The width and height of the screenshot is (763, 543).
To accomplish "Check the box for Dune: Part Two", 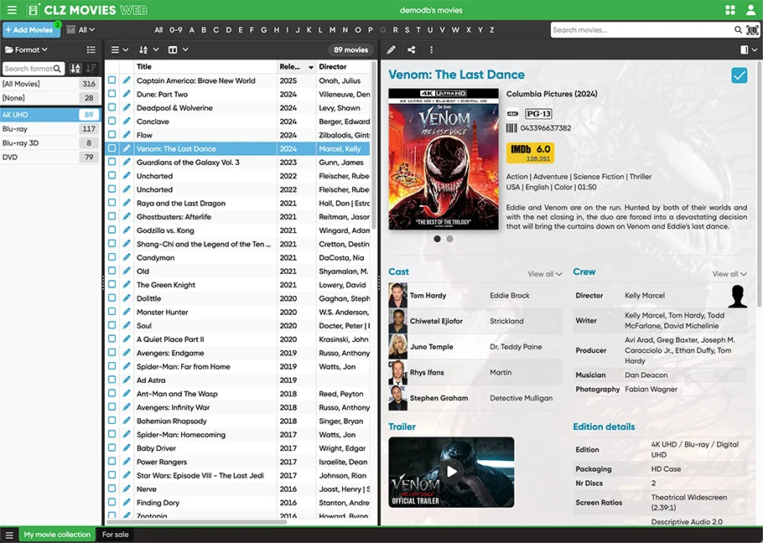I will 112,93.
